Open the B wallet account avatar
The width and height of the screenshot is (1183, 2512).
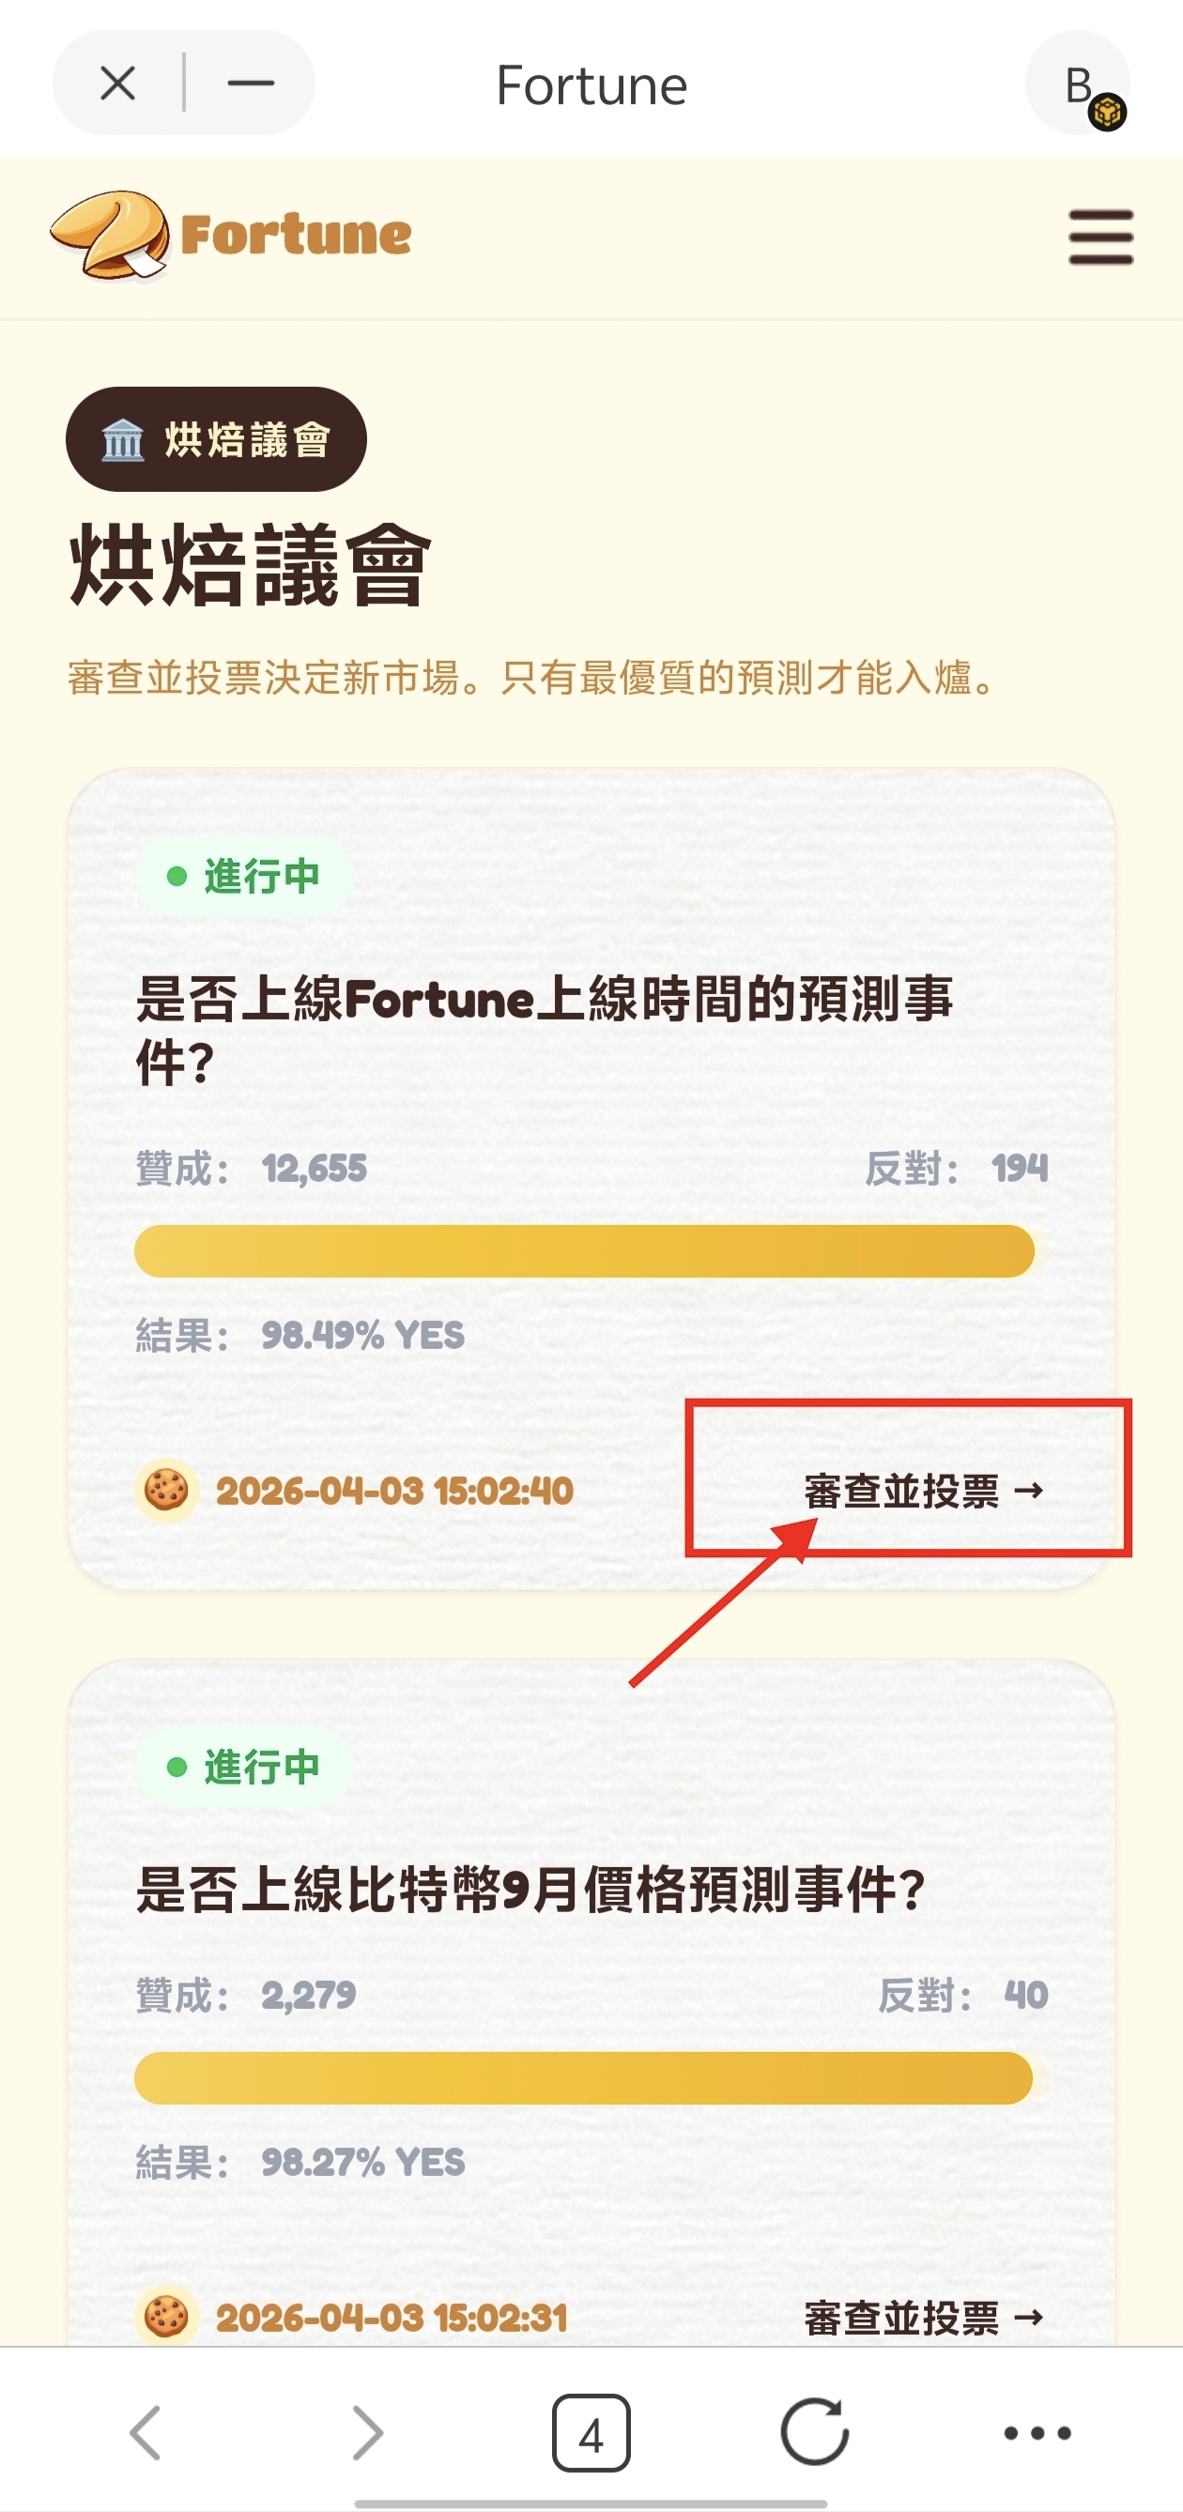(x=1078, y=84)
